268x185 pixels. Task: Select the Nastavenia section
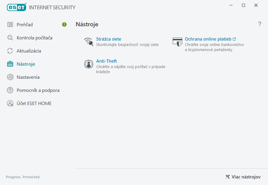pos(29,77)
